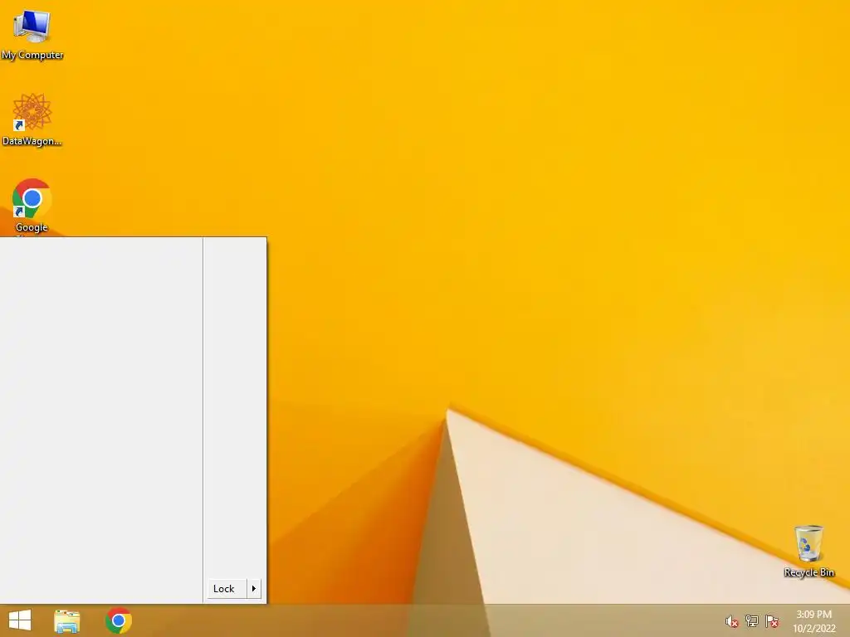The height and width of the screenshot is (637, 850).
Task: Click the Lock button
Action: 227,589
